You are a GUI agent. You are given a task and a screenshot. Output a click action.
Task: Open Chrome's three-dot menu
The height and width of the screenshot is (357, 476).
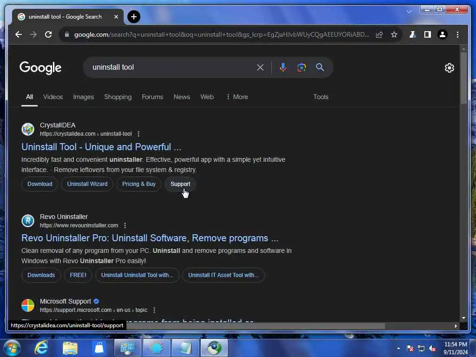click(457, 34)
